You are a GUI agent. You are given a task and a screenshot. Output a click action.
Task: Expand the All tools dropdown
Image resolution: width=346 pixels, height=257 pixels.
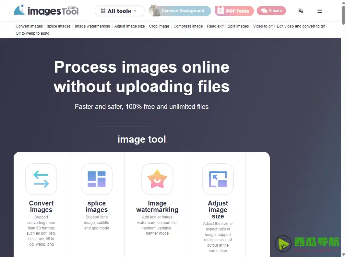pyautogui.click(x=119, y=11)
